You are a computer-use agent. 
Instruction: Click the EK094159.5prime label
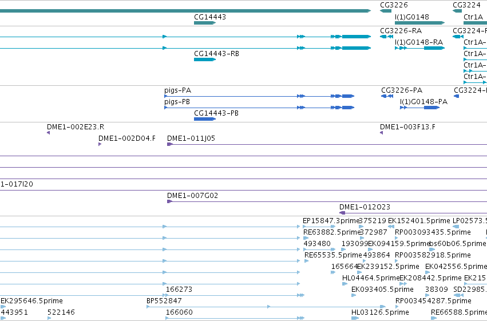(x=399, y=244)
